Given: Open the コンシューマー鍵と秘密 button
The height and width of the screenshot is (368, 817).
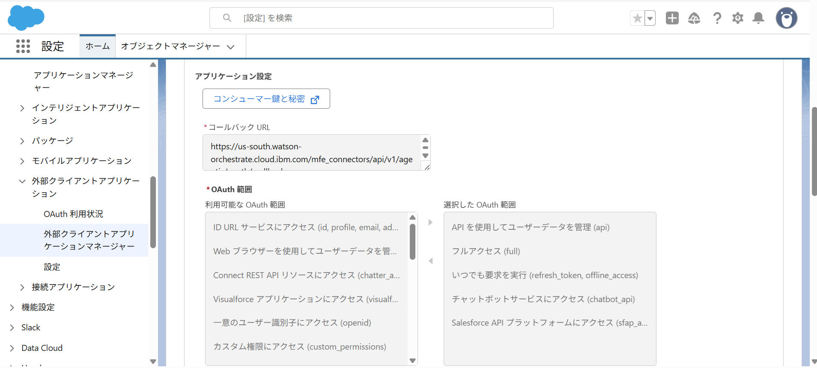Looking at the screenshot, I should 266,99.
